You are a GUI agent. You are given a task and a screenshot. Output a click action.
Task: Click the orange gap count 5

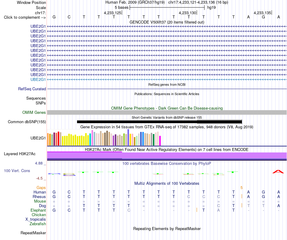pos(241,188)
